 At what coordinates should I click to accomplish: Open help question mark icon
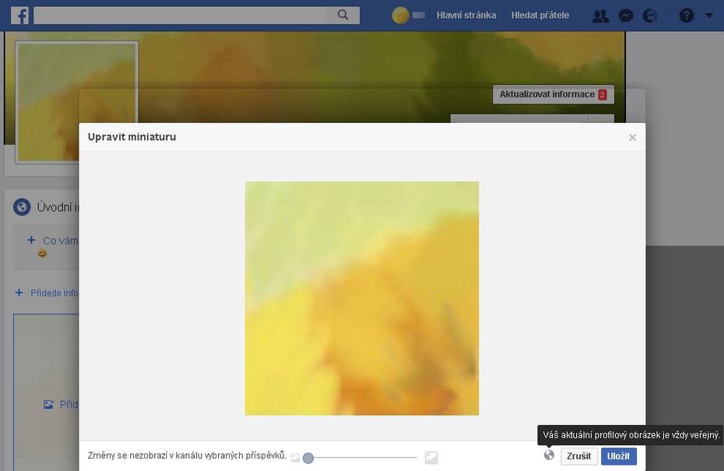[x=686, y=16]
